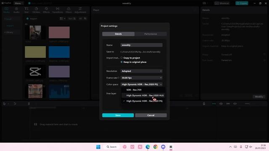Image resolution: width=269 pixels, height=151 pixels.
Task: Click the Modify button in Details panel
Action: pyautogui.click(x=259, y=96)
